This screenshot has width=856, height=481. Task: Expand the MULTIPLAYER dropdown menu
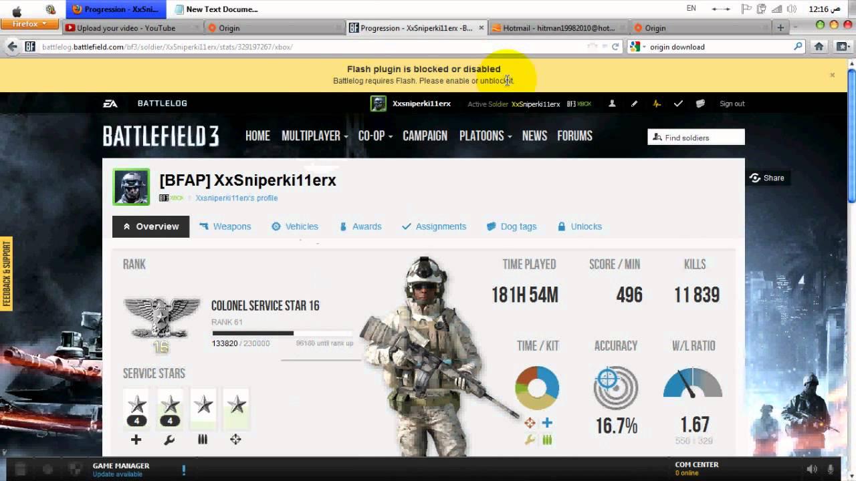314,136
